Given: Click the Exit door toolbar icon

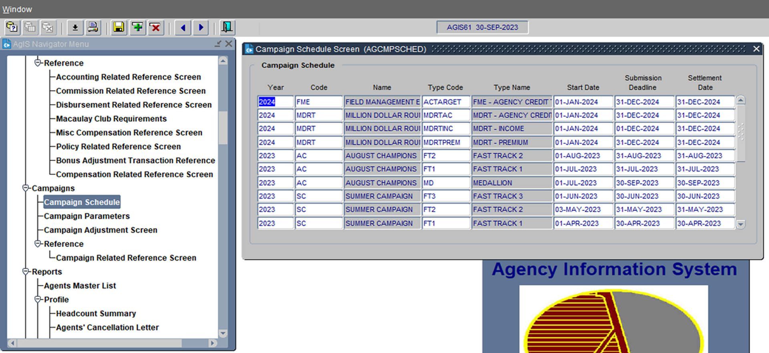Looking at the screenshot, I should [x=227, y=28].
